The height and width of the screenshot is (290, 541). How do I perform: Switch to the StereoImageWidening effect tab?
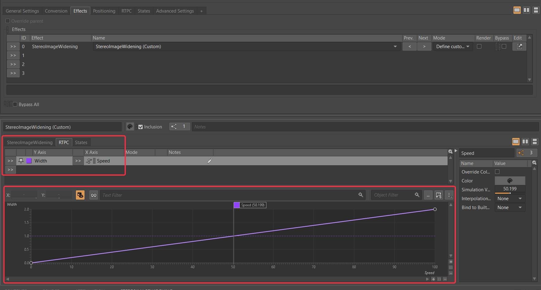(x=30, y=142)
